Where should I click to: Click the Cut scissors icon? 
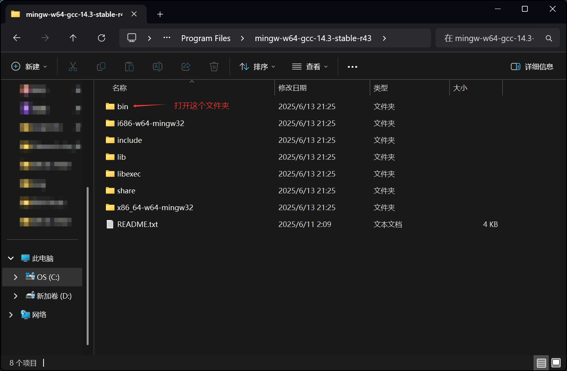coord(73,67)
